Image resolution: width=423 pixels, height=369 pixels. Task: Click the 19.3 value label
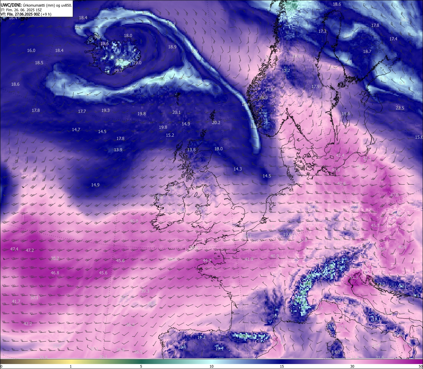tap(105, 111)
